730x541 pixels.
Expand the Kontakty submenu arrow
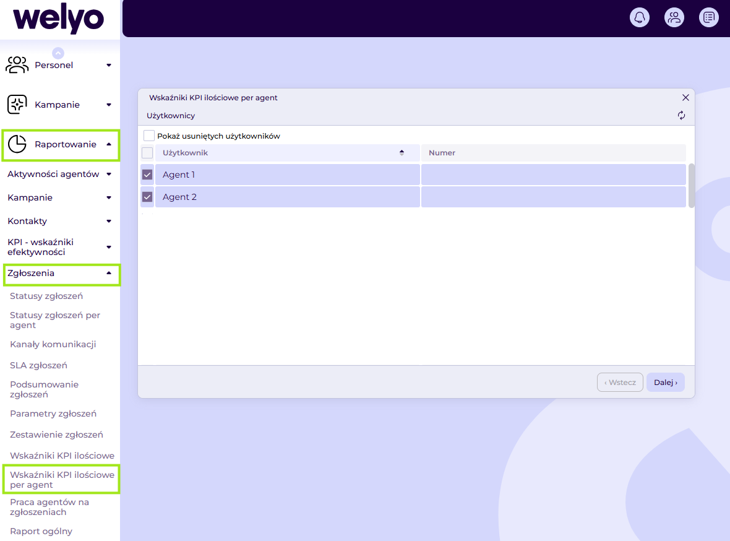pos(108,222)
